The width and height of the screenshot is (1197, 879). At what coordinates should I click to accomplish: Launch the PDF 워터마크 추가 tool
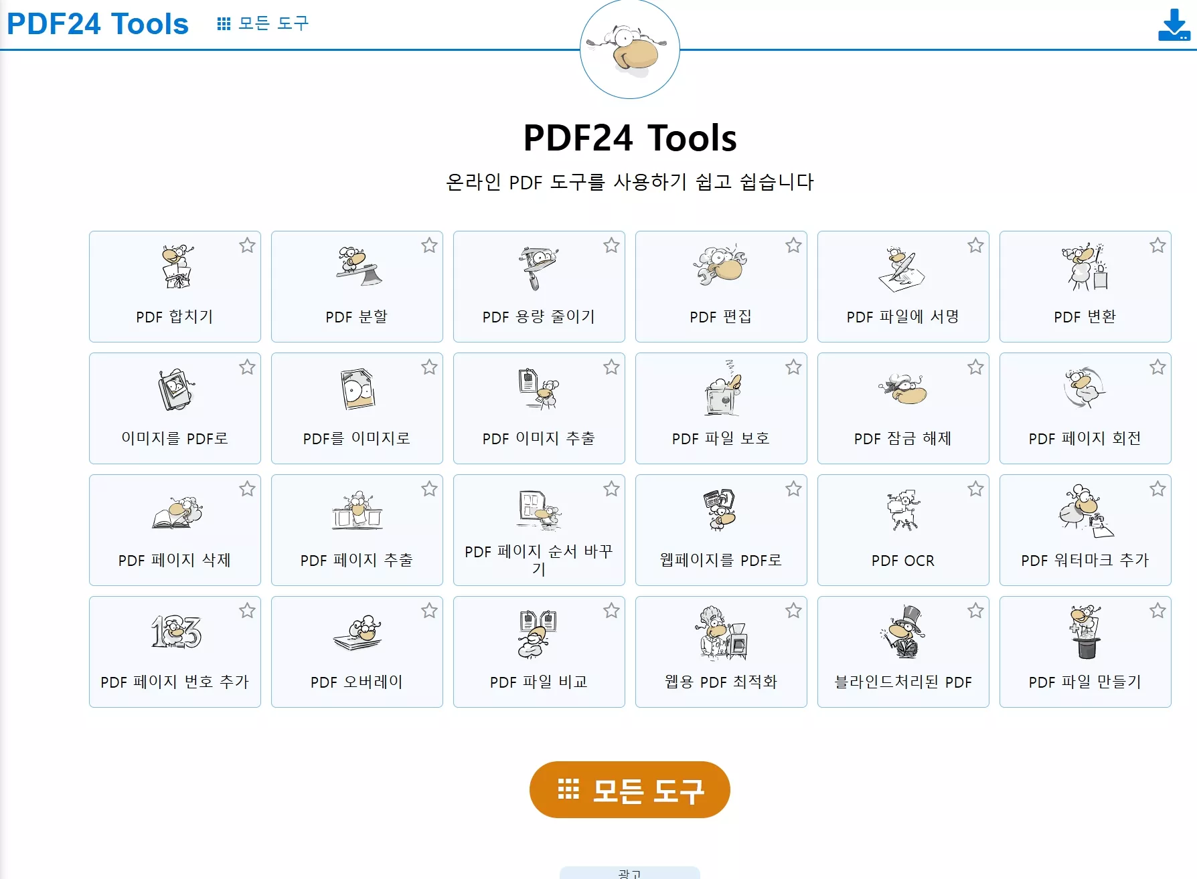coord(1085,530)
